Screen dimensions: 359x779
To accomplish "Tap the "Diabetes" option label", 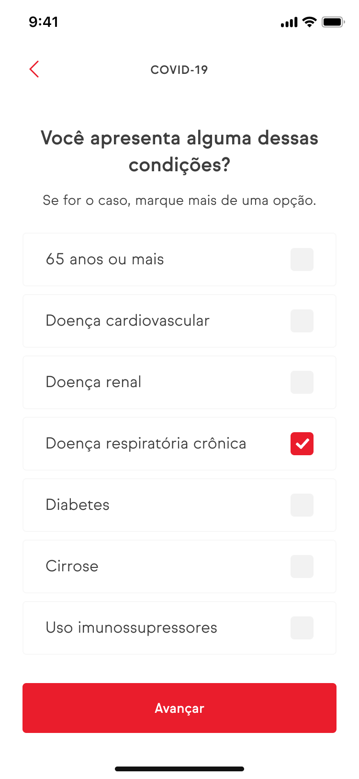I will pyautogui.click(x=78, y=505).
